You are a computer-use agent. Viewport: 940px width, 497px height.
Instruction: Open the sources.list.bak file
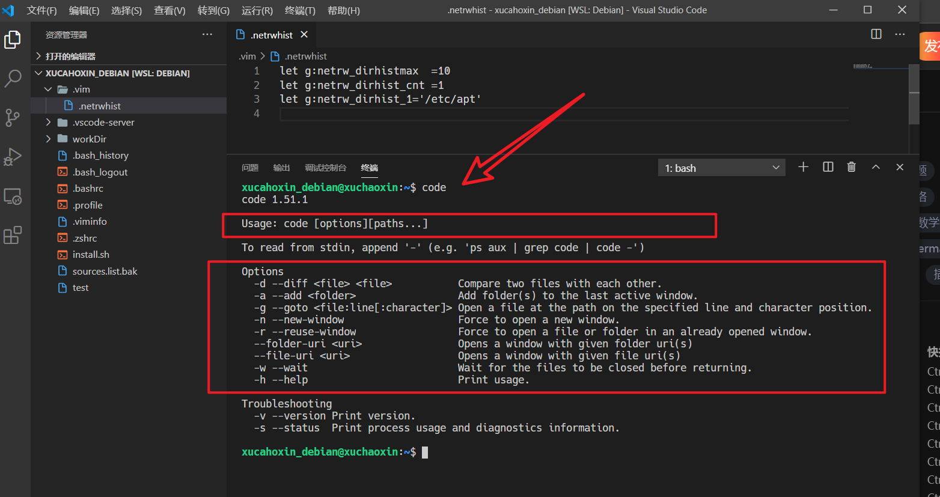pyautogui.click(x=129, y=272)
